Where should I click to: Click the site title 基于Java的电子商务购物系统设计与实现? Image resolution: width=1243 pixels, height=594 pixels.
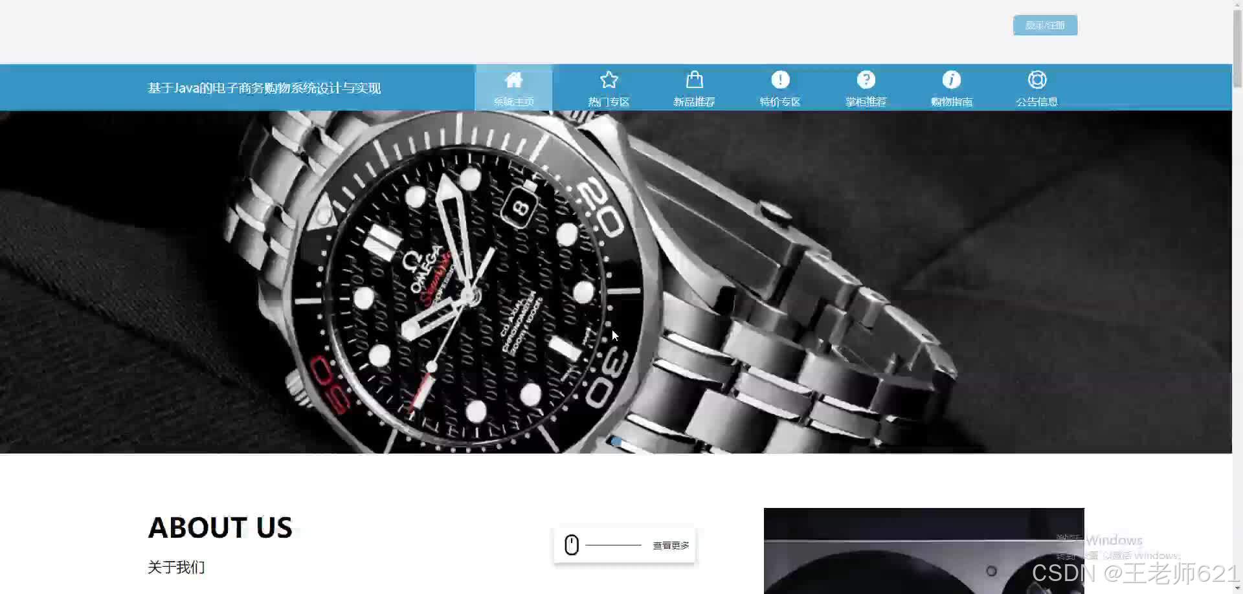coord(264,88)
